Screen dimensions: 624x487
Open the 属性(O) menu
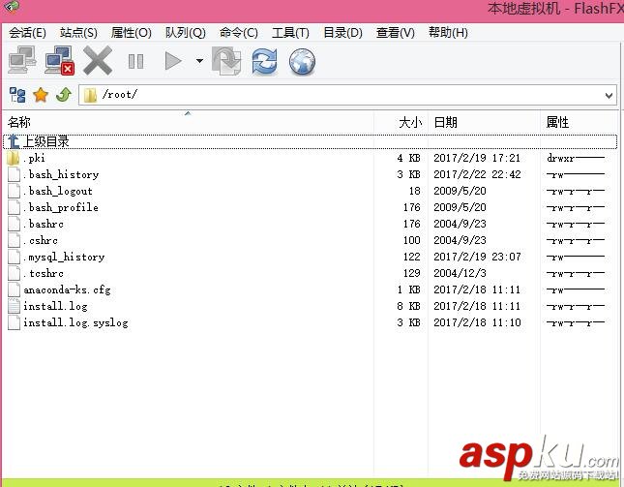(131, 33)
